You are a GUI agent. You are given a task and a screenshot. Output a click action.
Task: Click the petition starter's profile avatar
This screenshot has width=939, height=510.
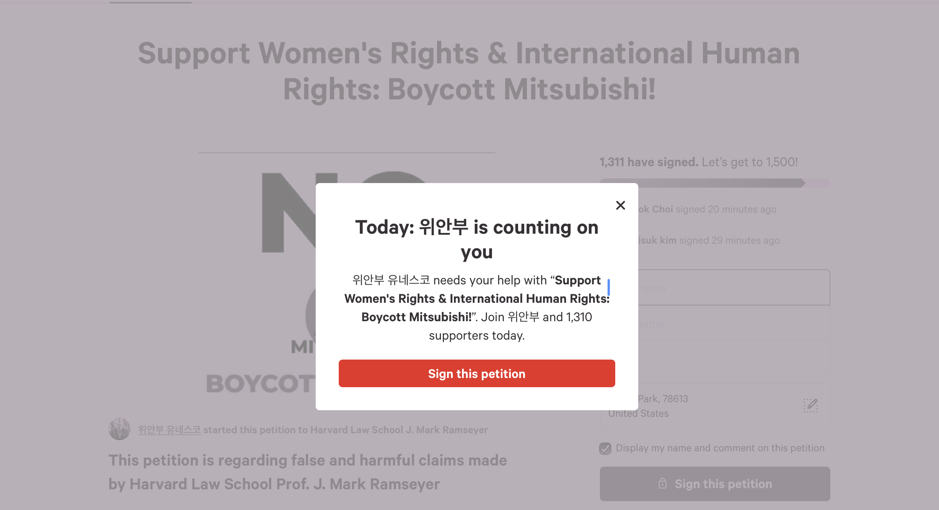[119, 429]
